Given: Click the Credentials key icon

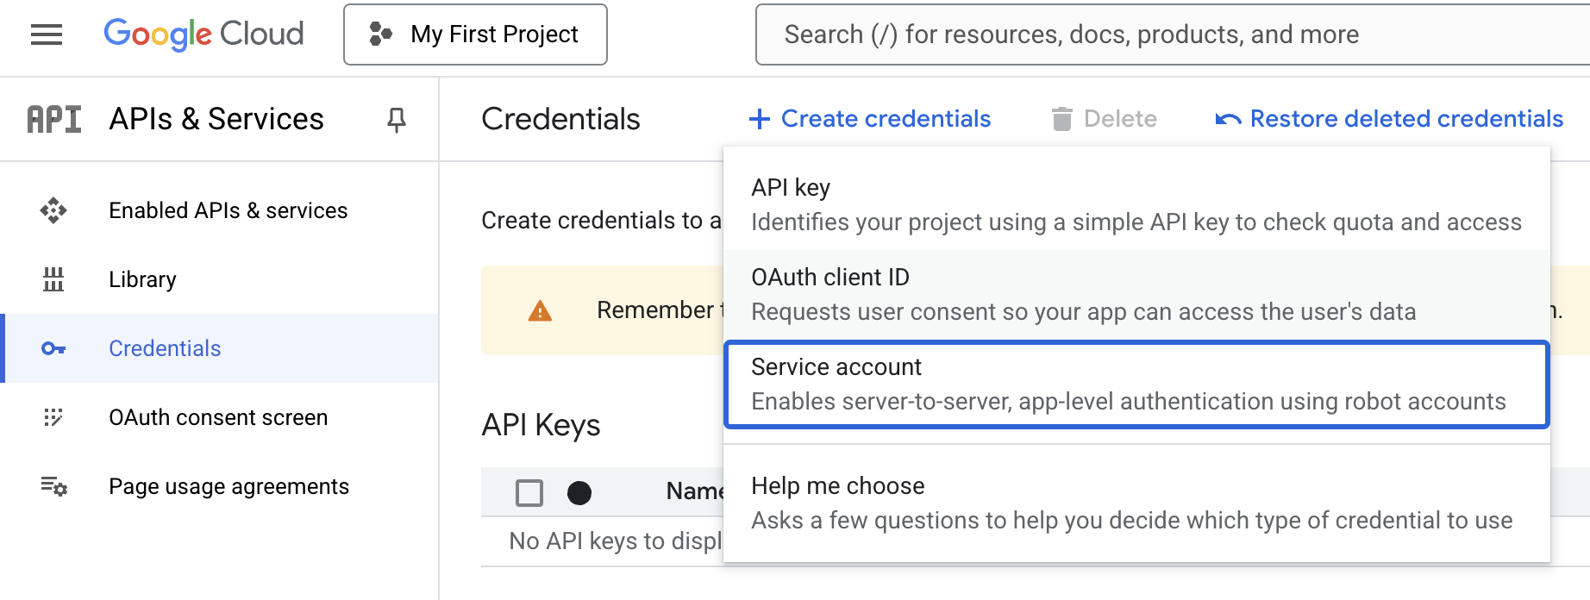Looking at the screenshot, I should [53, 348].
